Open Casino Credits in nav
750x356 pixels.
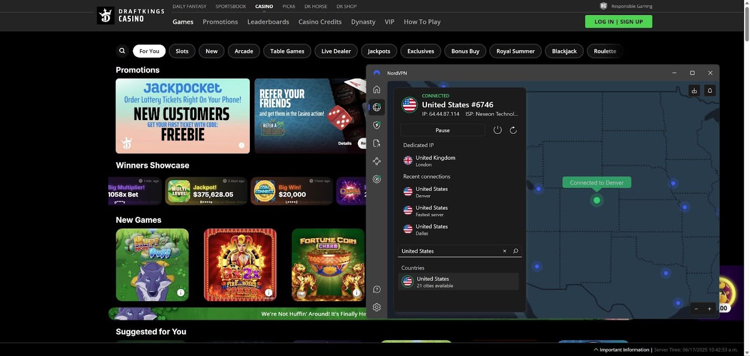coord(320,22)
